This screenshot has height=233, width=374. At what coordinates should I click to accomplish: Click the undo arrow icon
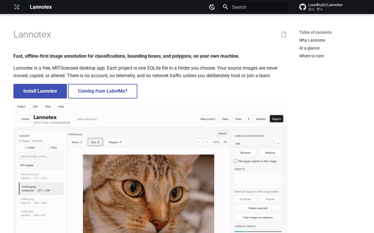199,142
